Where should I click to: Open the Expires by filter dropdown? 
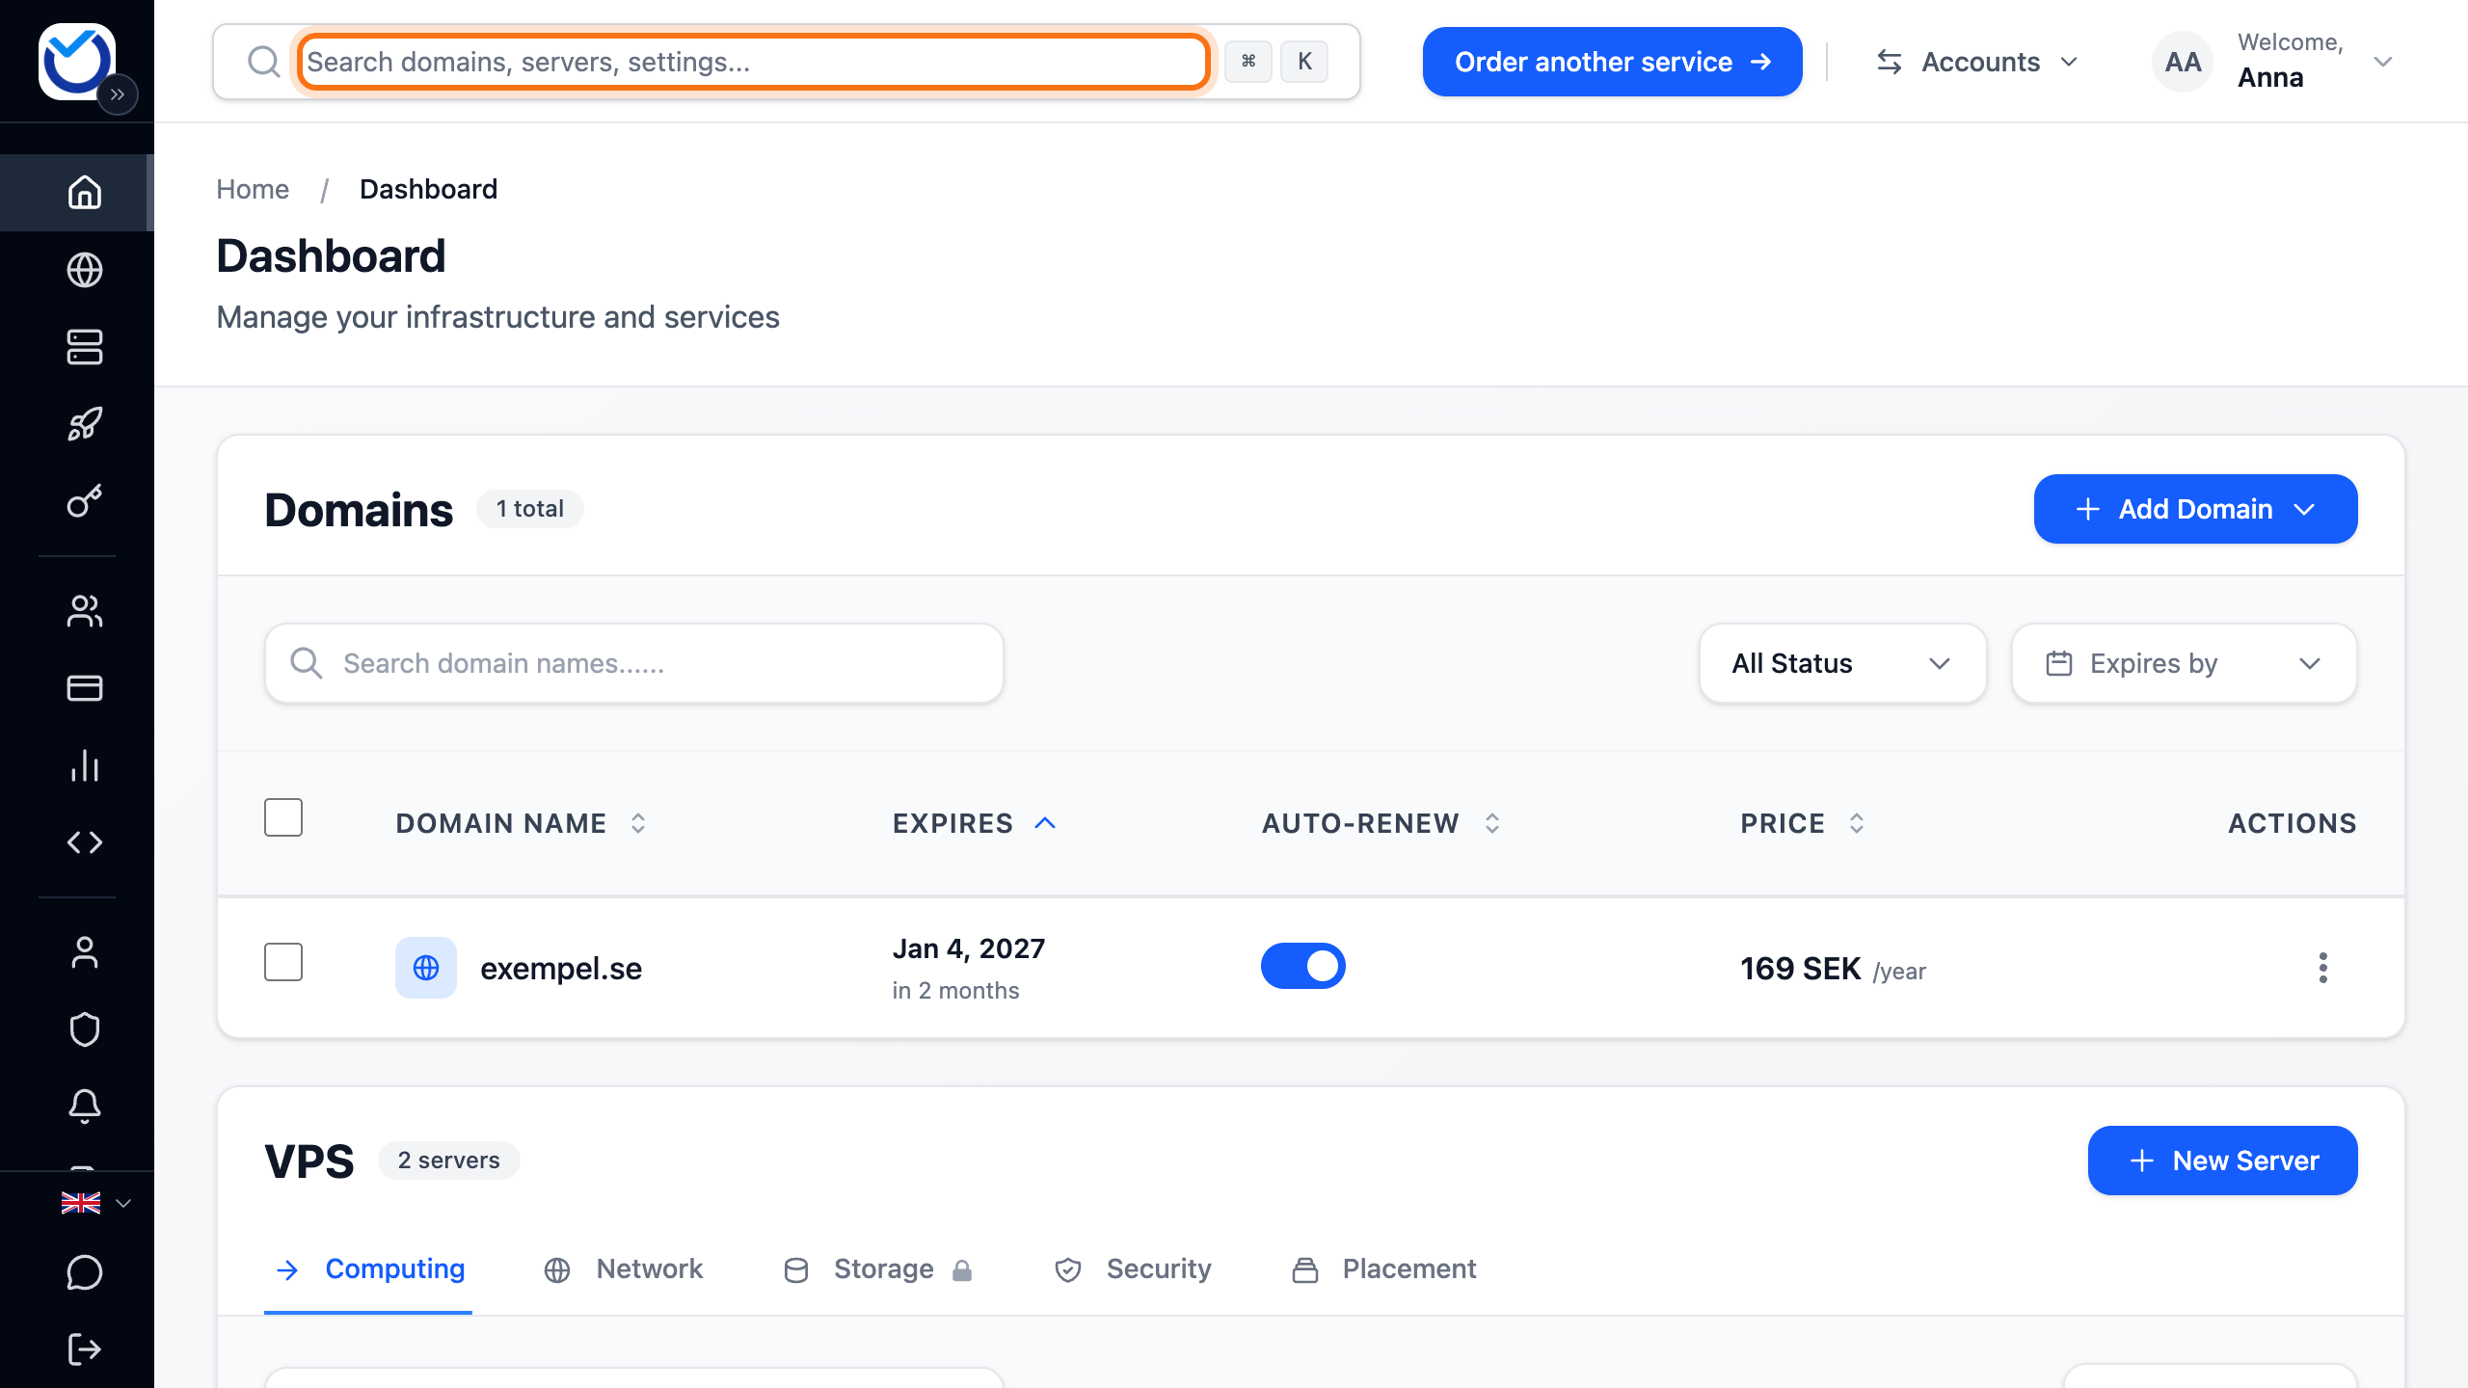pyautogui.click(x=2185, y=663)
